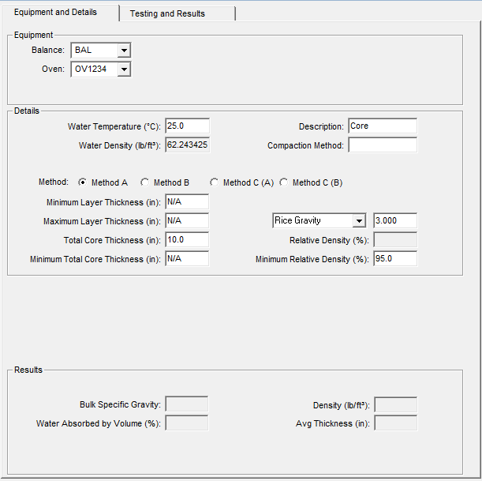The width and height of the screenshot is (482, 481).
Task: Click the Total Core Thickness field
Action: (187, 240)
